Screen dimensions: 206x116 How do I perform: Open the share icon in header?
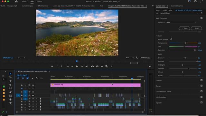[195, 1]
